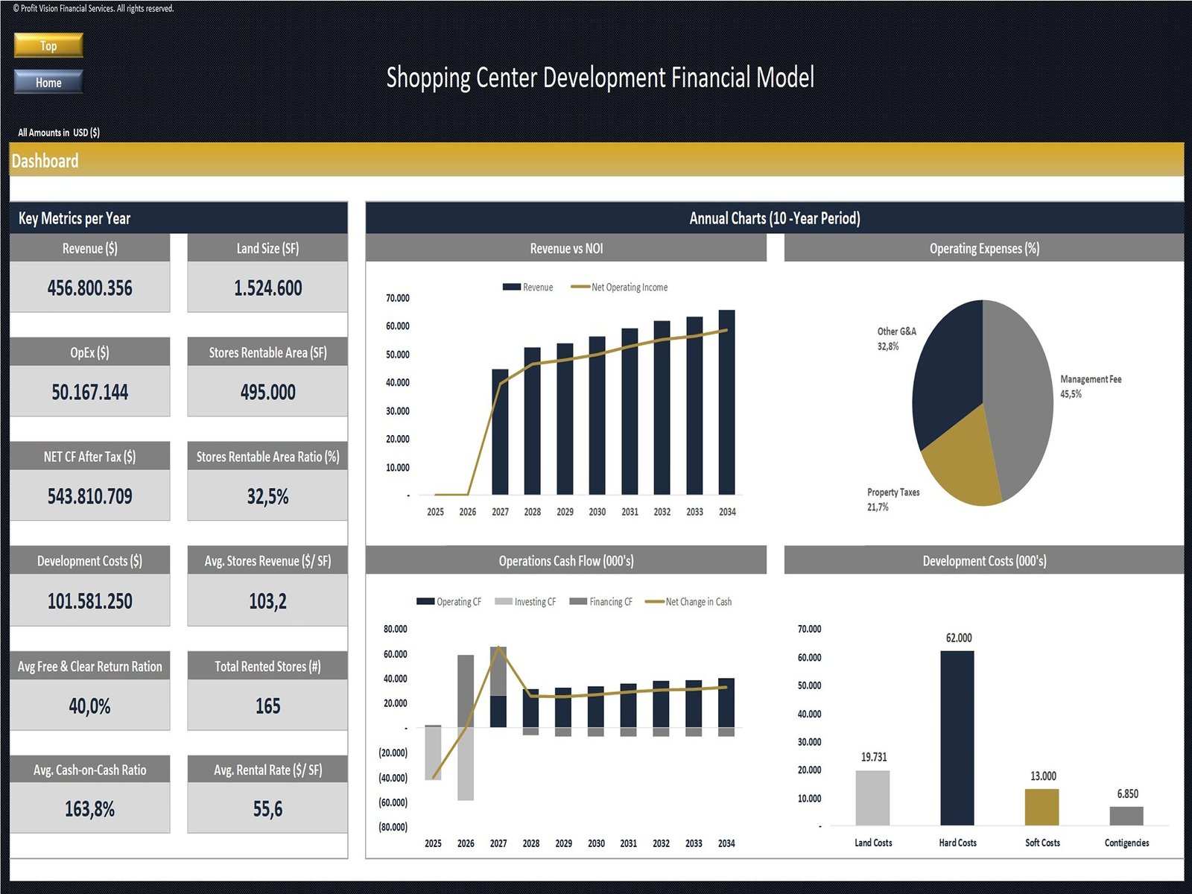Select the Revenue ($) value cell 456.800.356

pyautogui.click(x=89, y=288)
